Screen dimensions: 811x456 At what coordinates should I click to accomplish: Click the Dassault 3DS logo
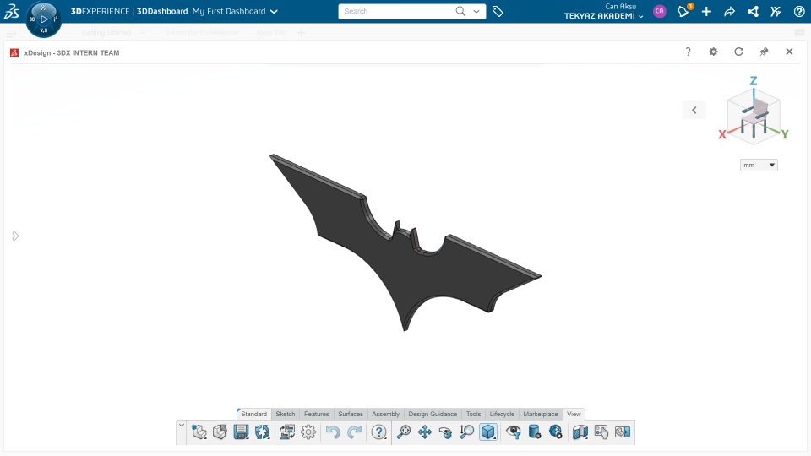pos(11,11)
